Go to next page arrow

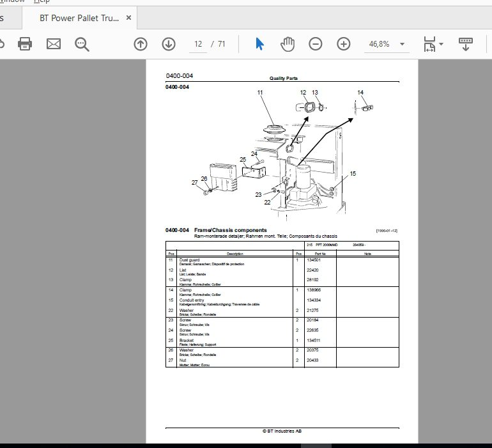coord(169,44)
